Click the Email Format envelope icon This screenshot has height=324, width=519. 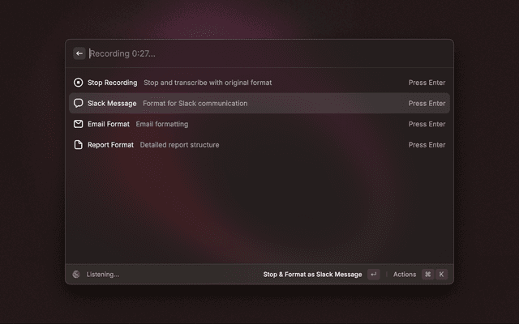click(x=79, y=125)
